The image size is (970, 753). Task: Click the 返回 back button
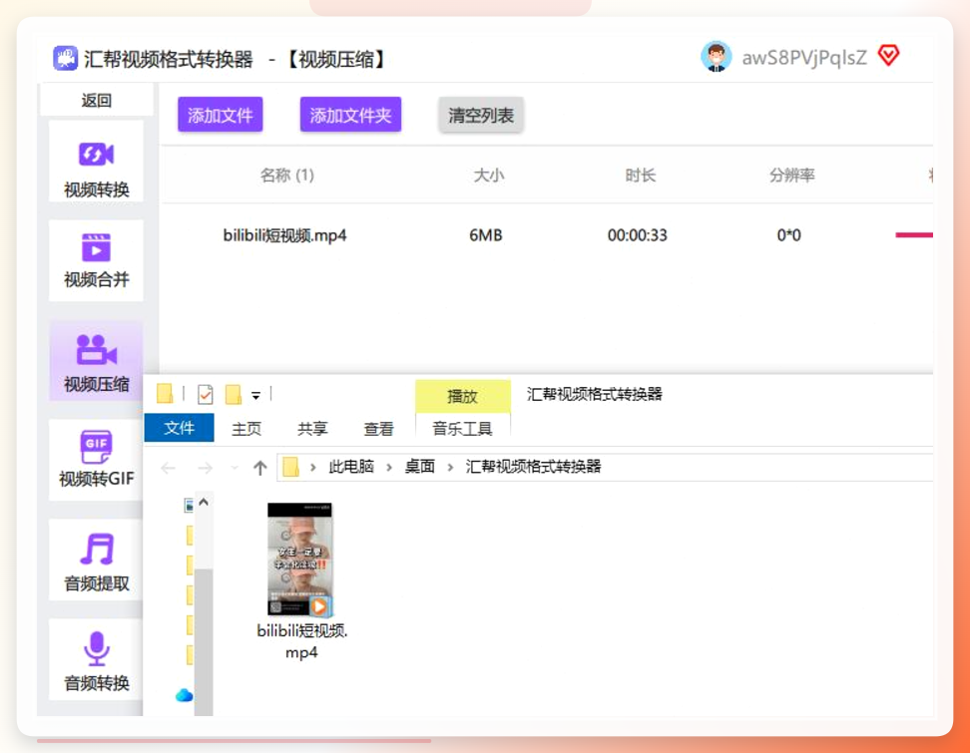pos(96,100)
